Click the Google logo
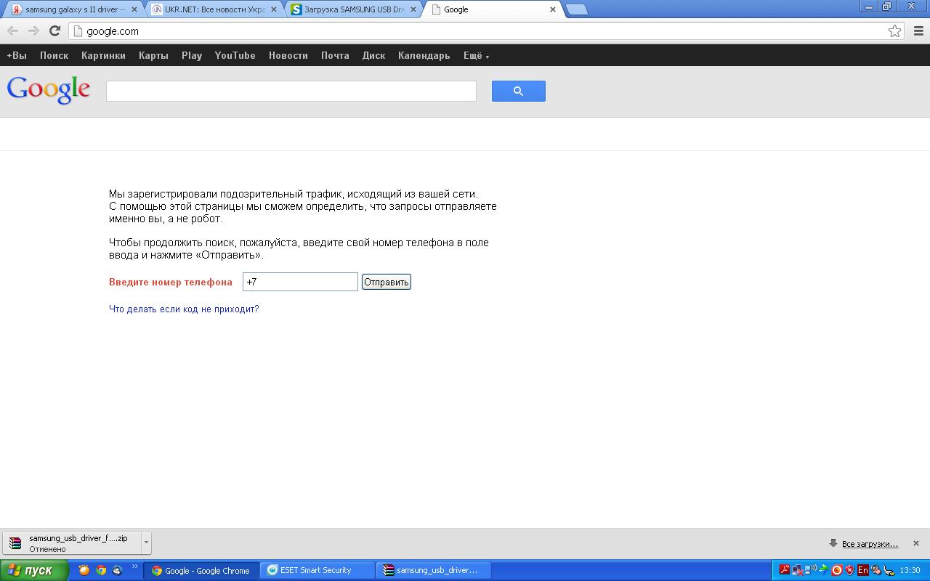 point(49,89)
